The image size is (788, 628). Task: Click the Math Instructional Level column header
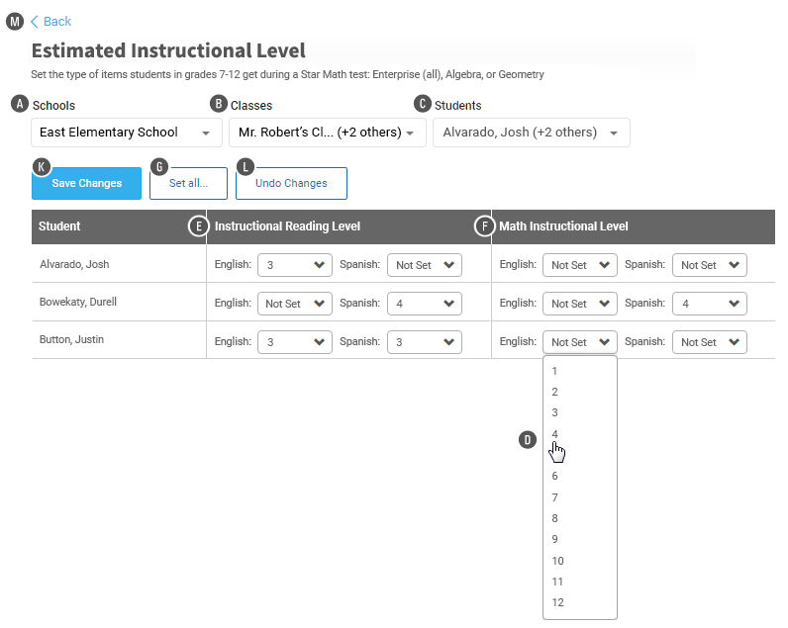[563, 226]
